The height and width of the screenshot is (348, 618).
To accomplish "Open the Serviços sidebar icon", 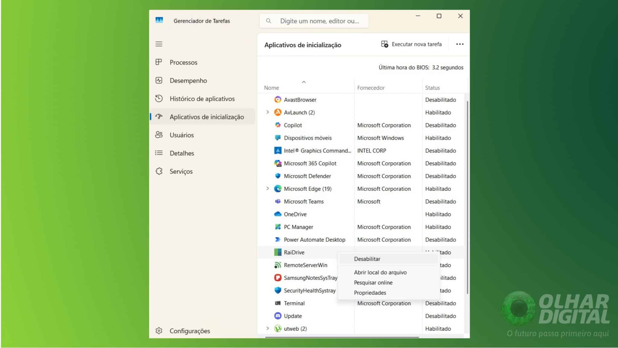I will 159,171.
